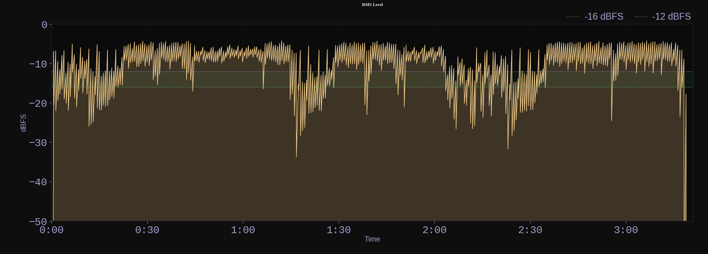Toggle the -16 dBFS legend entry
The width and height of the screenshot is (708, 254).
tap(595, 16)
